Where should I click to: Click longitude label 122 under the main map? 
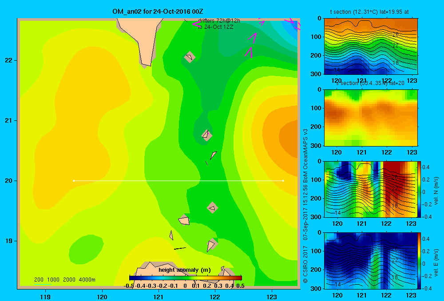pyautogui.click(x=215, y=297)
